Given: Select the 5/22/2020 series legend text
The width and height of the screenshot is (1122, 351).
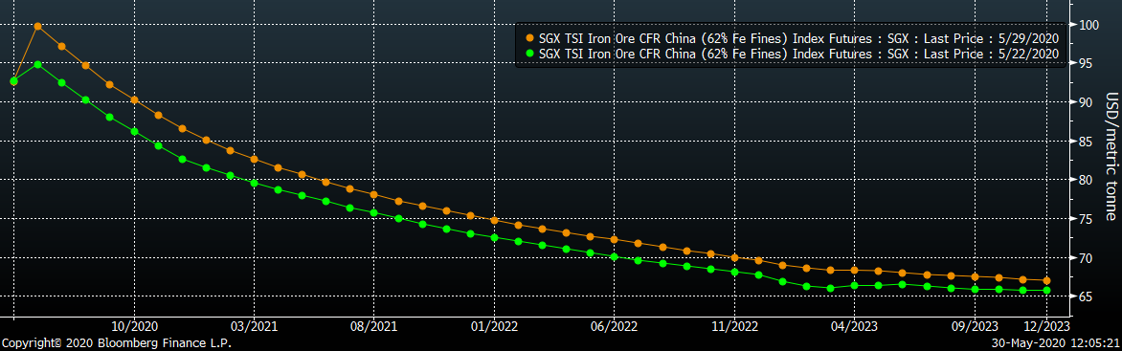Looking at the screenshot, I should click(798, 53).
